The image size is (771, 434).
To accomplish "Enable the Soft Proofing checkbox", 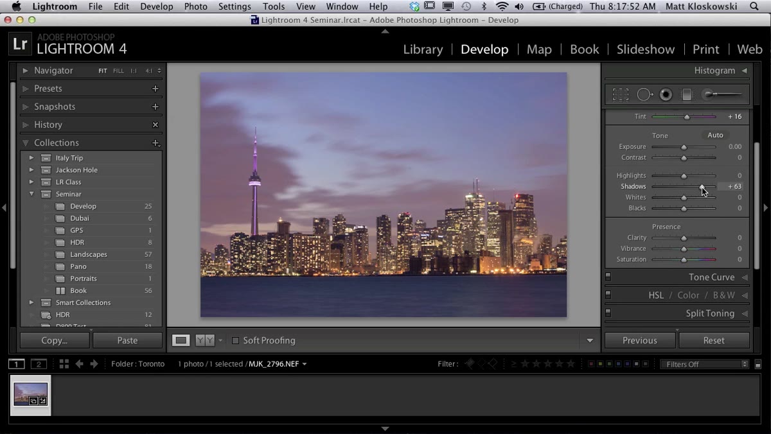I will pos(235,340).
